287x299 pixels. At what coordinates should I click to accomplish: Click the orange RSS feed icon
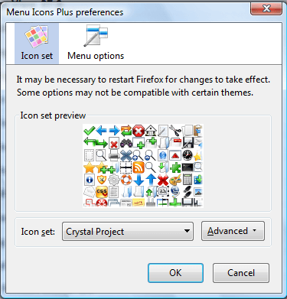tap(139, 167)
